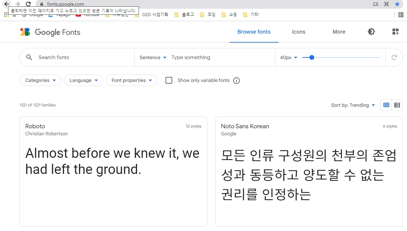Open the reading list icon on bookmarks bar
The width and height of the screenshot is (407, 231).
click(x=401, y=14)
